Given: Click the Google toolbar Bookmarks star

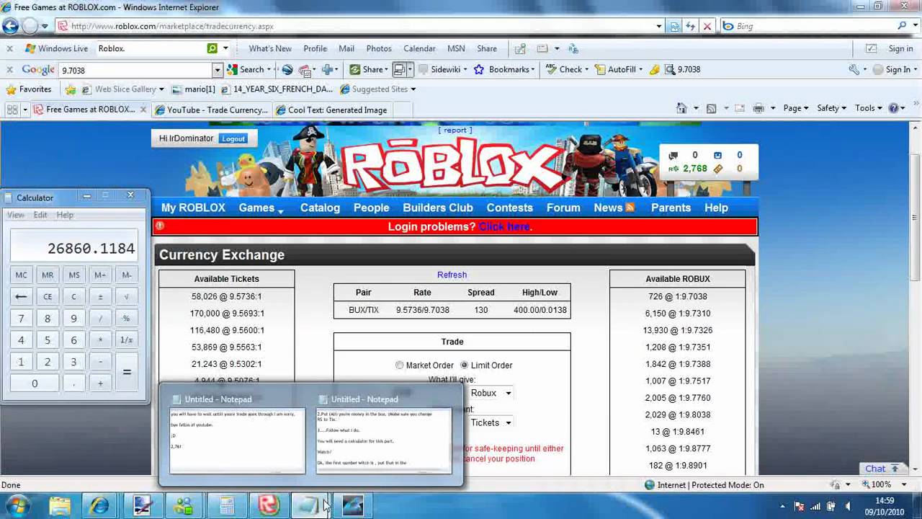Looking at the screenshot, I should point(479,70).
